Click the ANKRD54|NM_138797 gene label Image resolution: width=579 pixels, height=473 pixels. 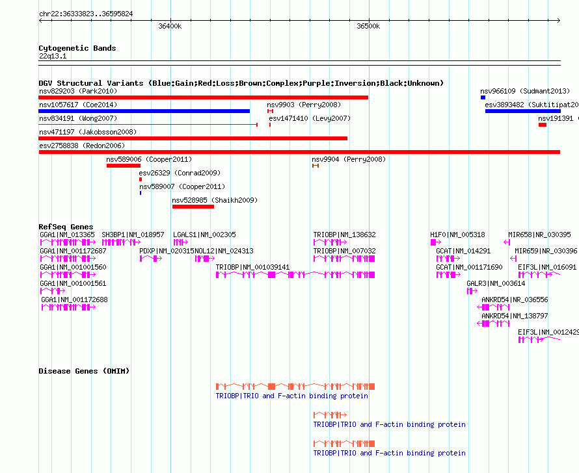point(515,316)
